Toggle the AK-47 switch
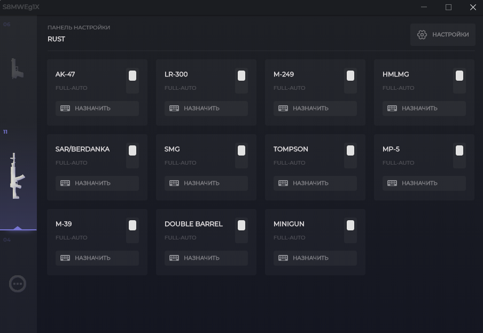The image size is (483, 333). click(x=133, y=80)
